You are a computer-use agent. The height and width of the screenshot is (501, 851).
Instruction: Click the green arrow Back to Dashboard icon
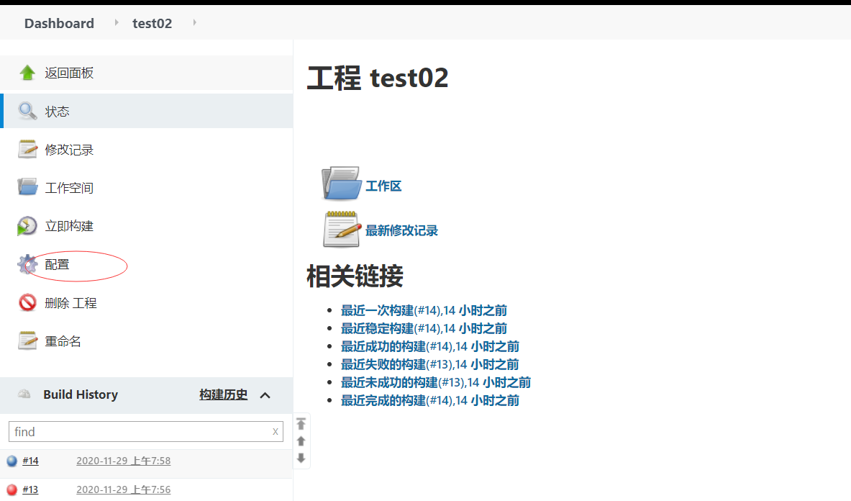(27, 73)
